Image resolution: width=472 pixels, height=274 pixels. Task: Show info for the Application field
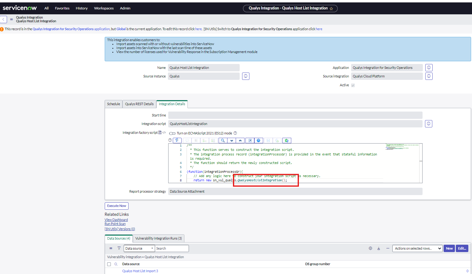[429, 68]
